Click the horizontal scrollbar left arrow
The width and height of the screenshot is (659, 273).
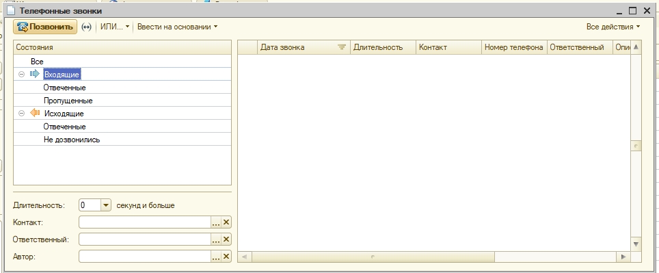click(x=244, y=257)
